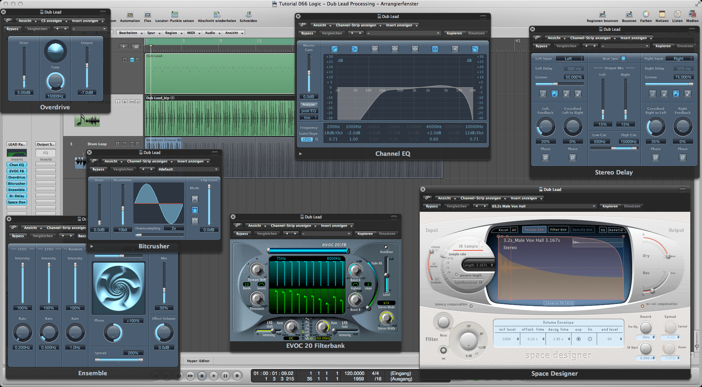Toggle the Analyzer button in Channel EQ
702x387 pixels.
pos(309,105)
